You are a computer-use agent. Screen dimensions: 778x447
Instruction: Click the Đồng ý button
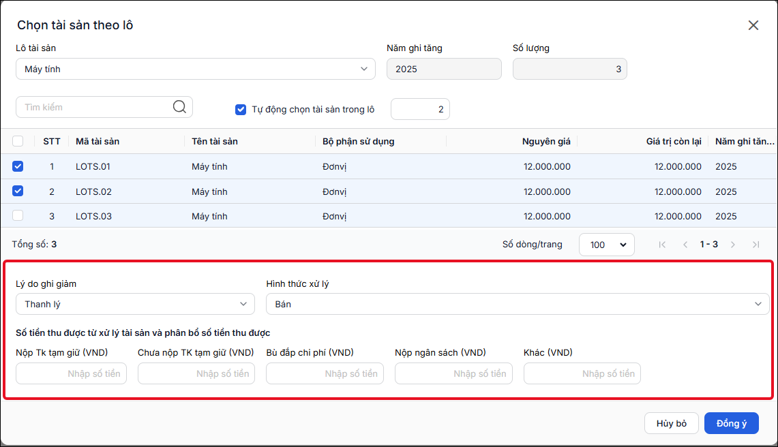click(732, 423)
